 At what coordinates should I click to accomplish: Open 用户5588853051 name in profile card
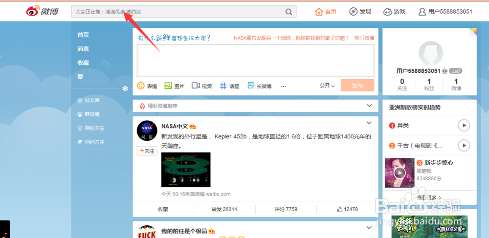[418, 71]
